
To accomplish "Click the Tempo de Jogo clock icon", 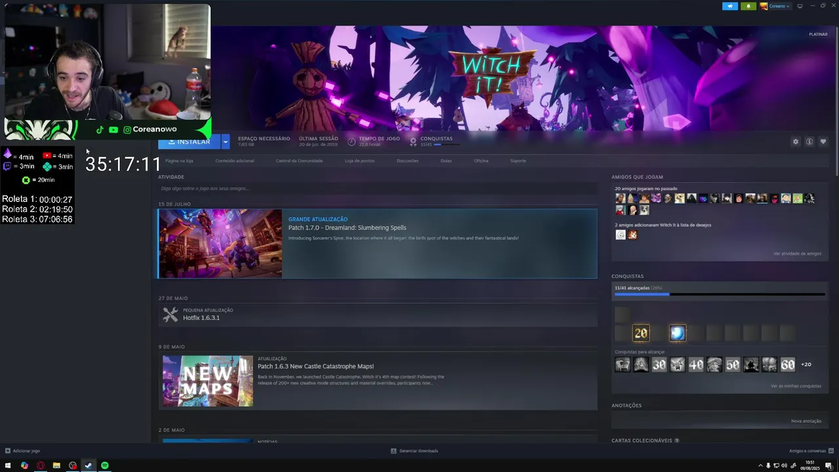I will click(x=351, y=142).
